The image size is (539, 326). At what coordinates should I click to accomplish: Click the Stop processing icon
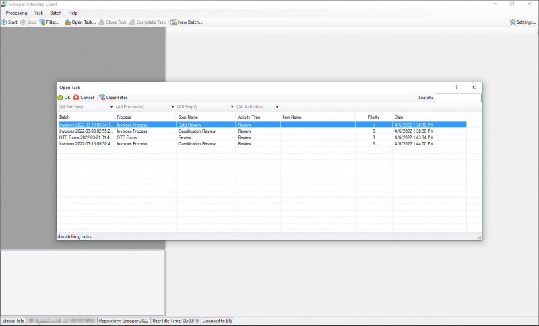(23, 22)
